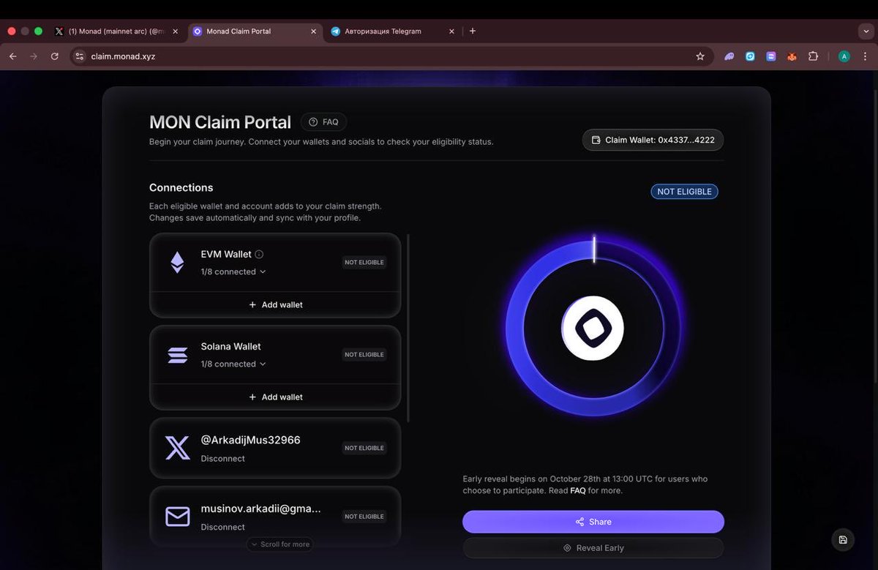The height and width of the screenshot is (570, 878).
Task: Click the Monad logo in the ring center
Action: point(593,328)
